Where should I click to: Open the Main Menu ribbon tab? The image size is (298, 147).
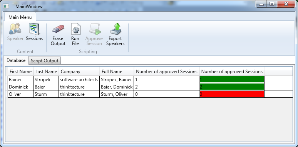20,17
